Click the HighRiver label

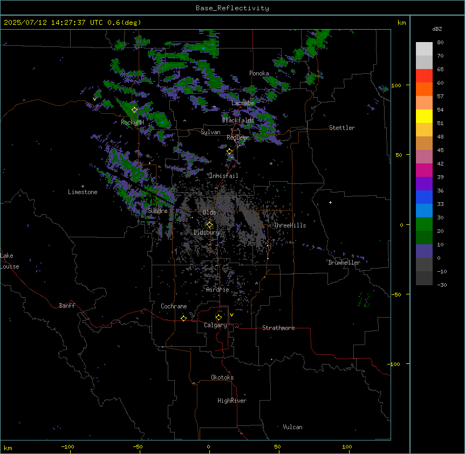pos(232,401)
